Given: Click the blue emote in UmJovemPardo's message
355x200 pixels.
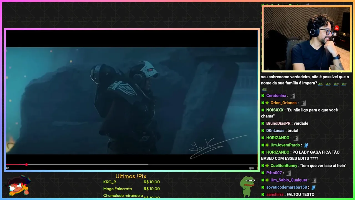Looking at the screenshot, I should 306,145.
